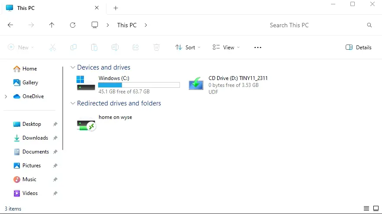Open Downloads in the navigation pane
Screen dimensions: 382x214
pyautogui.click(x=35, y=138)
